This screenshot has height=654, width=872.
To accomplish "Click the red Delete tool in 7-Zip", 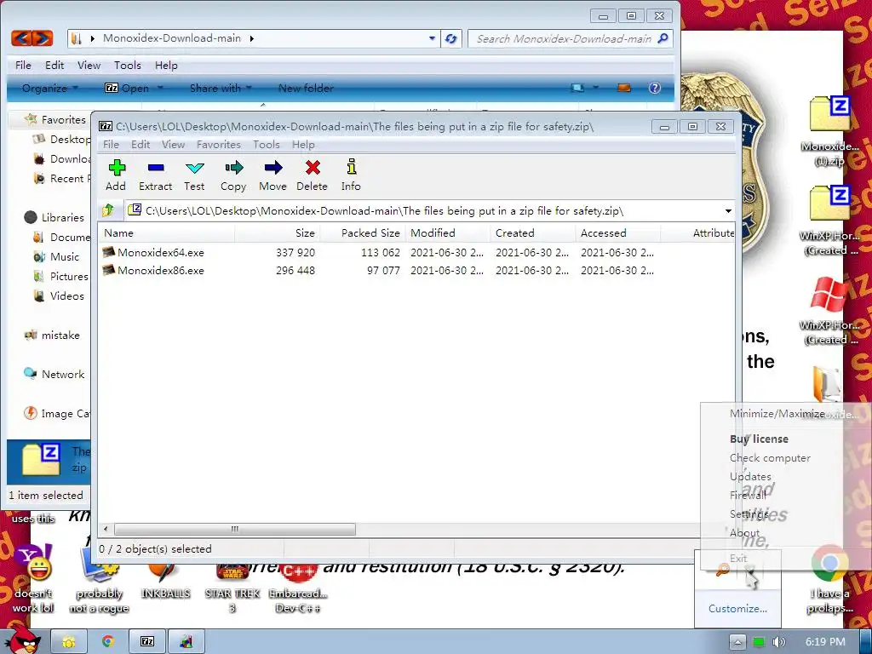I will pos(312,175).
